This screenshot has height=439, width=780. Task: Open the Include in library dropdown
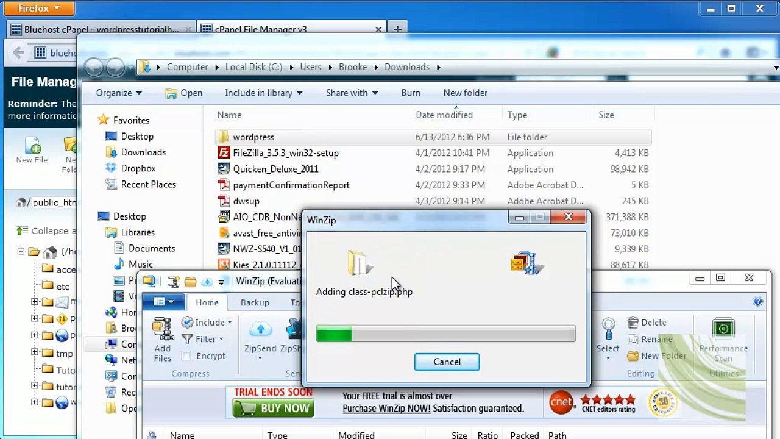tap(264, 93)
